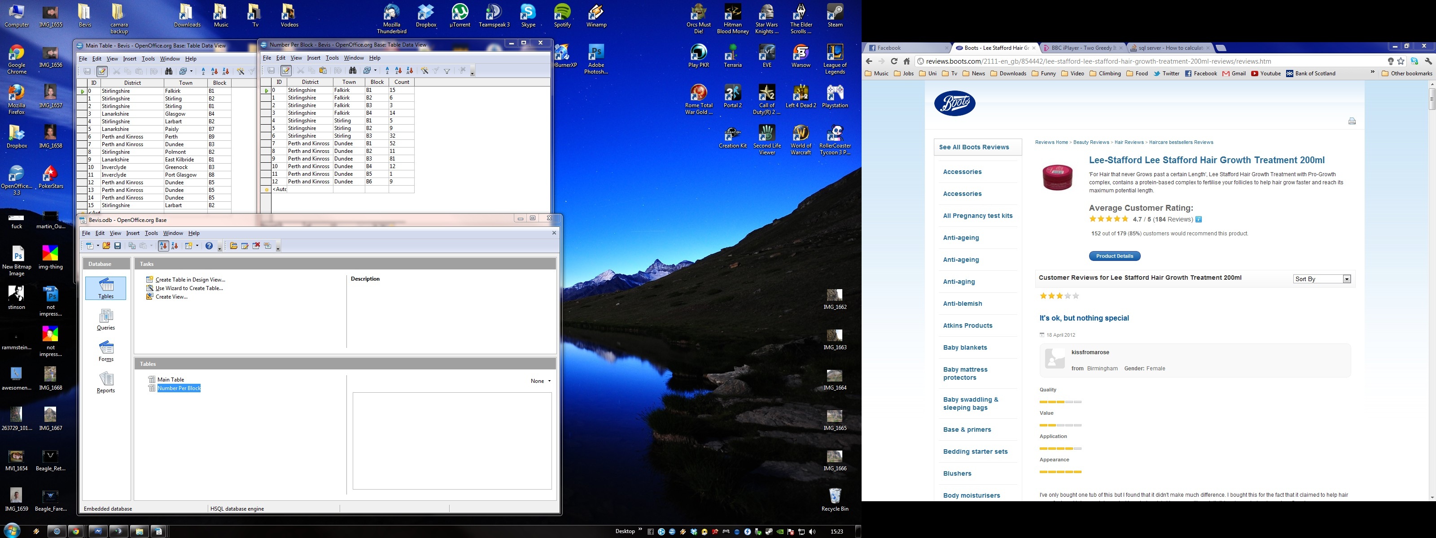
Task: Click Find Record binoculars in Number Per Block window
Action: point(352,71)
